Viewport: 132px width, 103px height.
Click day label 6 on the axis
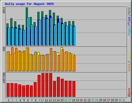(28, 100)
